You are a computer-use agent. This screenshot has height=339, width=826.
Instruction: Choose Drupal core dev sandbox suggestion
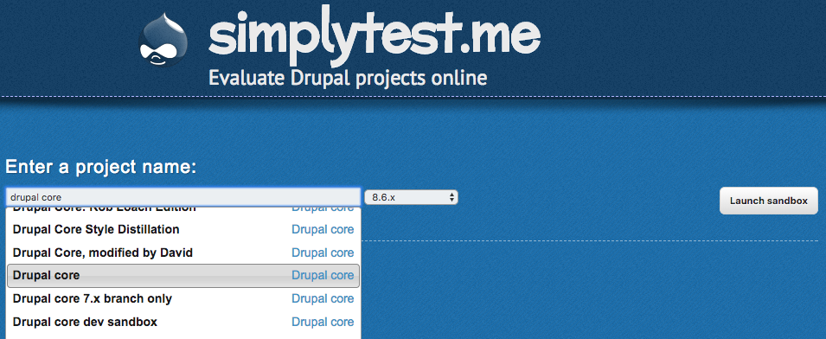(183, 322)
